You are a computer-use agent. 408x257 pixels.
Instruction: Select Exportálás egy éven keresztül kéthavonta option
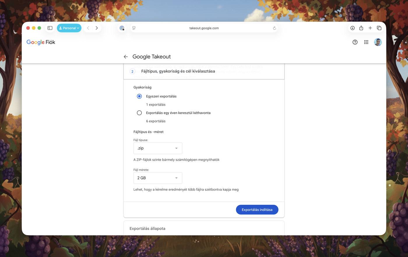point(139,113)
